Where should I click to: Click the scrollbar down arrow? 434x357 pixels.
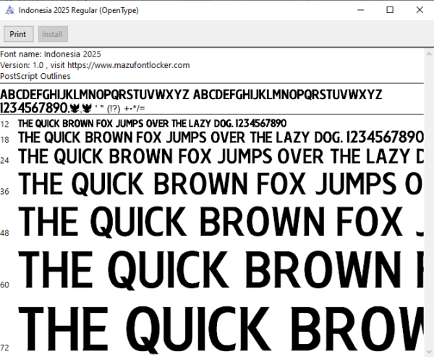point(429,352)
